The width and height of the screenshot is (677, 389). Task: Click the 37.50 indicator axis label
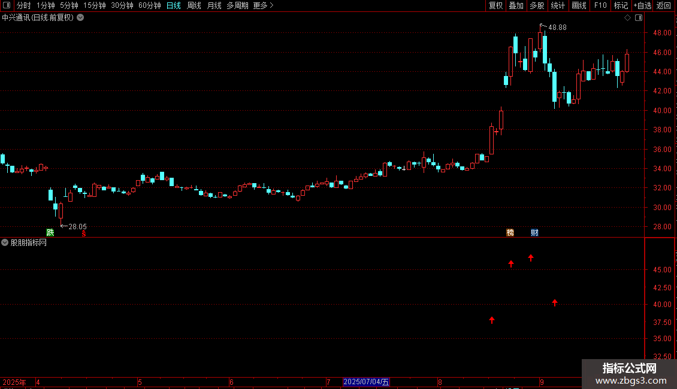coord(662,323)
